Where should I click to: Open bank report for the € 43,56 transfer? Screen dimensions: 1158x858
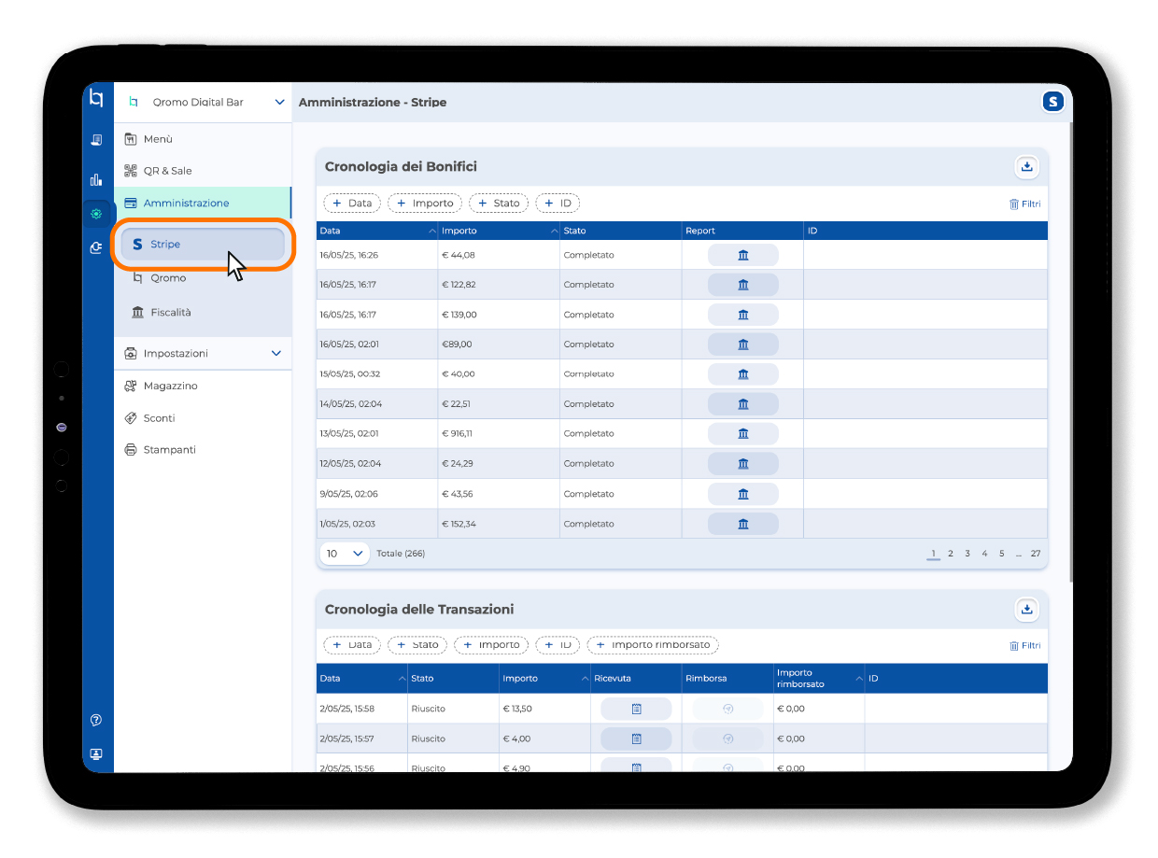click(x=743, y=494)
